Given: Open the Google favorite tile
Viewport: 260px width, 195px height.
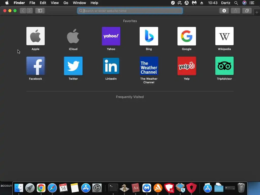Looking at the screenshot, I should (187, 36).
